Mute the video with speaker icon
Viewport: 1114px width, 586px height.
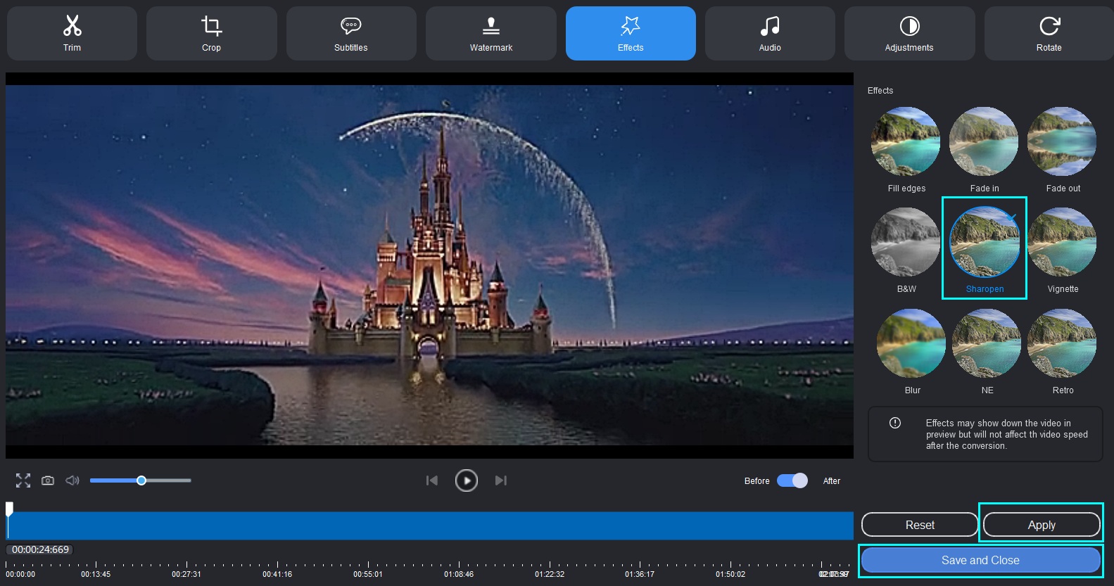72,480
